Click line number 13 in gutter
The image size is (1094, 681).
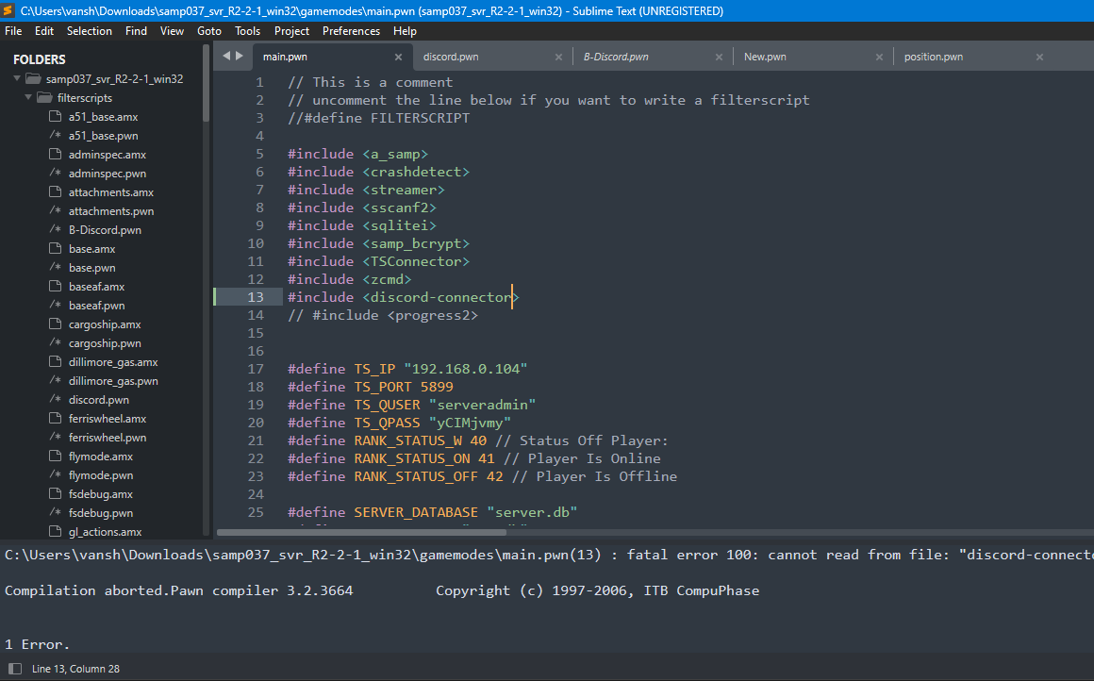pos(256,297)
